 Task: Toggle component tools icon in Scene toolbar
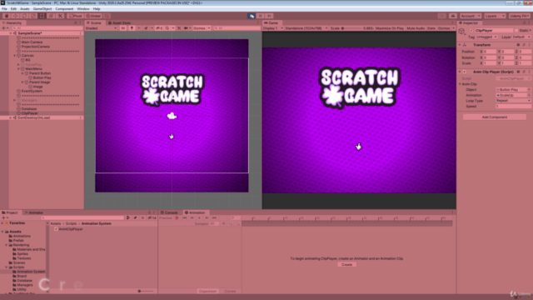[179, 28]
